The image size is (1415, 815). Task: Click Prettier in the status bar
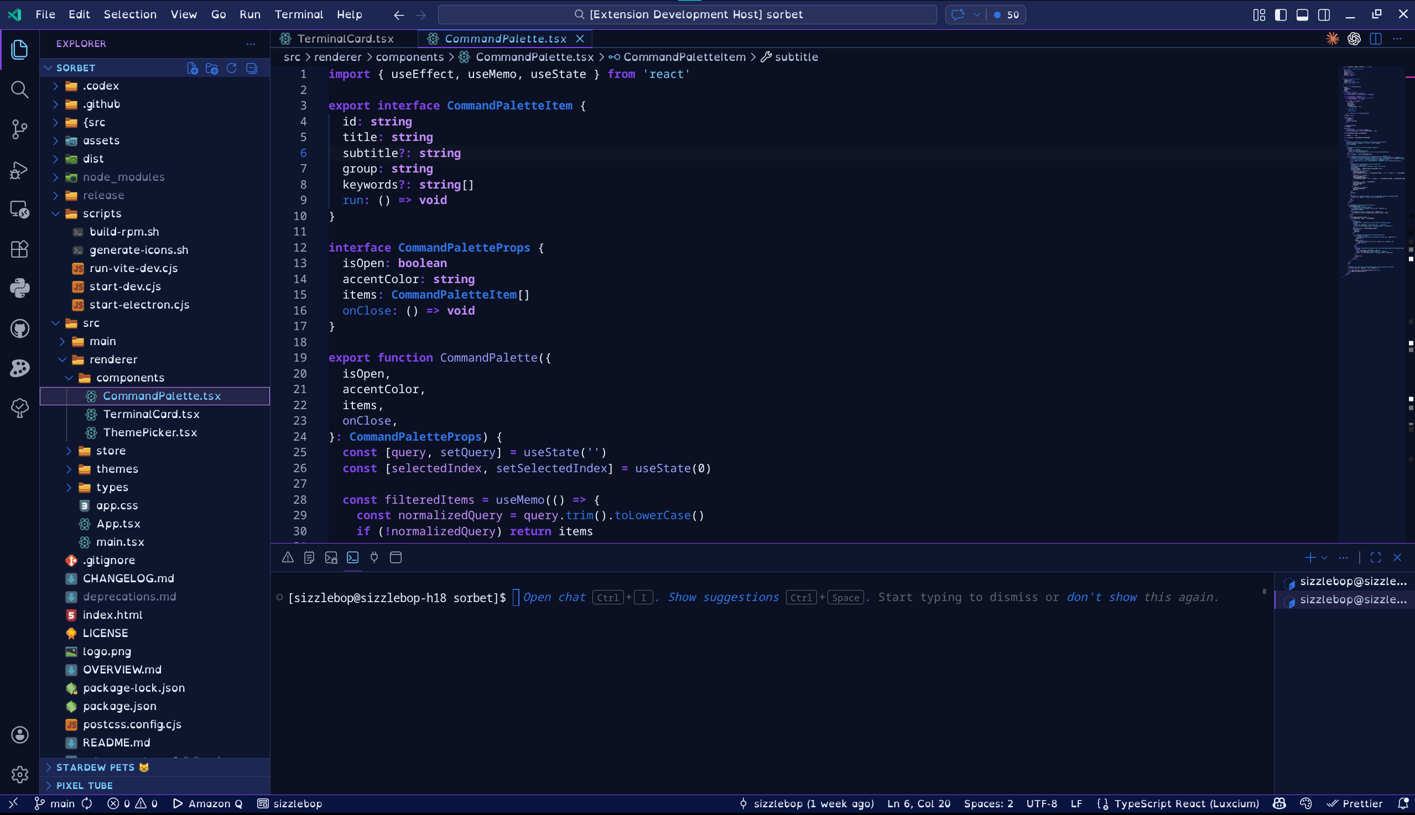pos(1355,804)
